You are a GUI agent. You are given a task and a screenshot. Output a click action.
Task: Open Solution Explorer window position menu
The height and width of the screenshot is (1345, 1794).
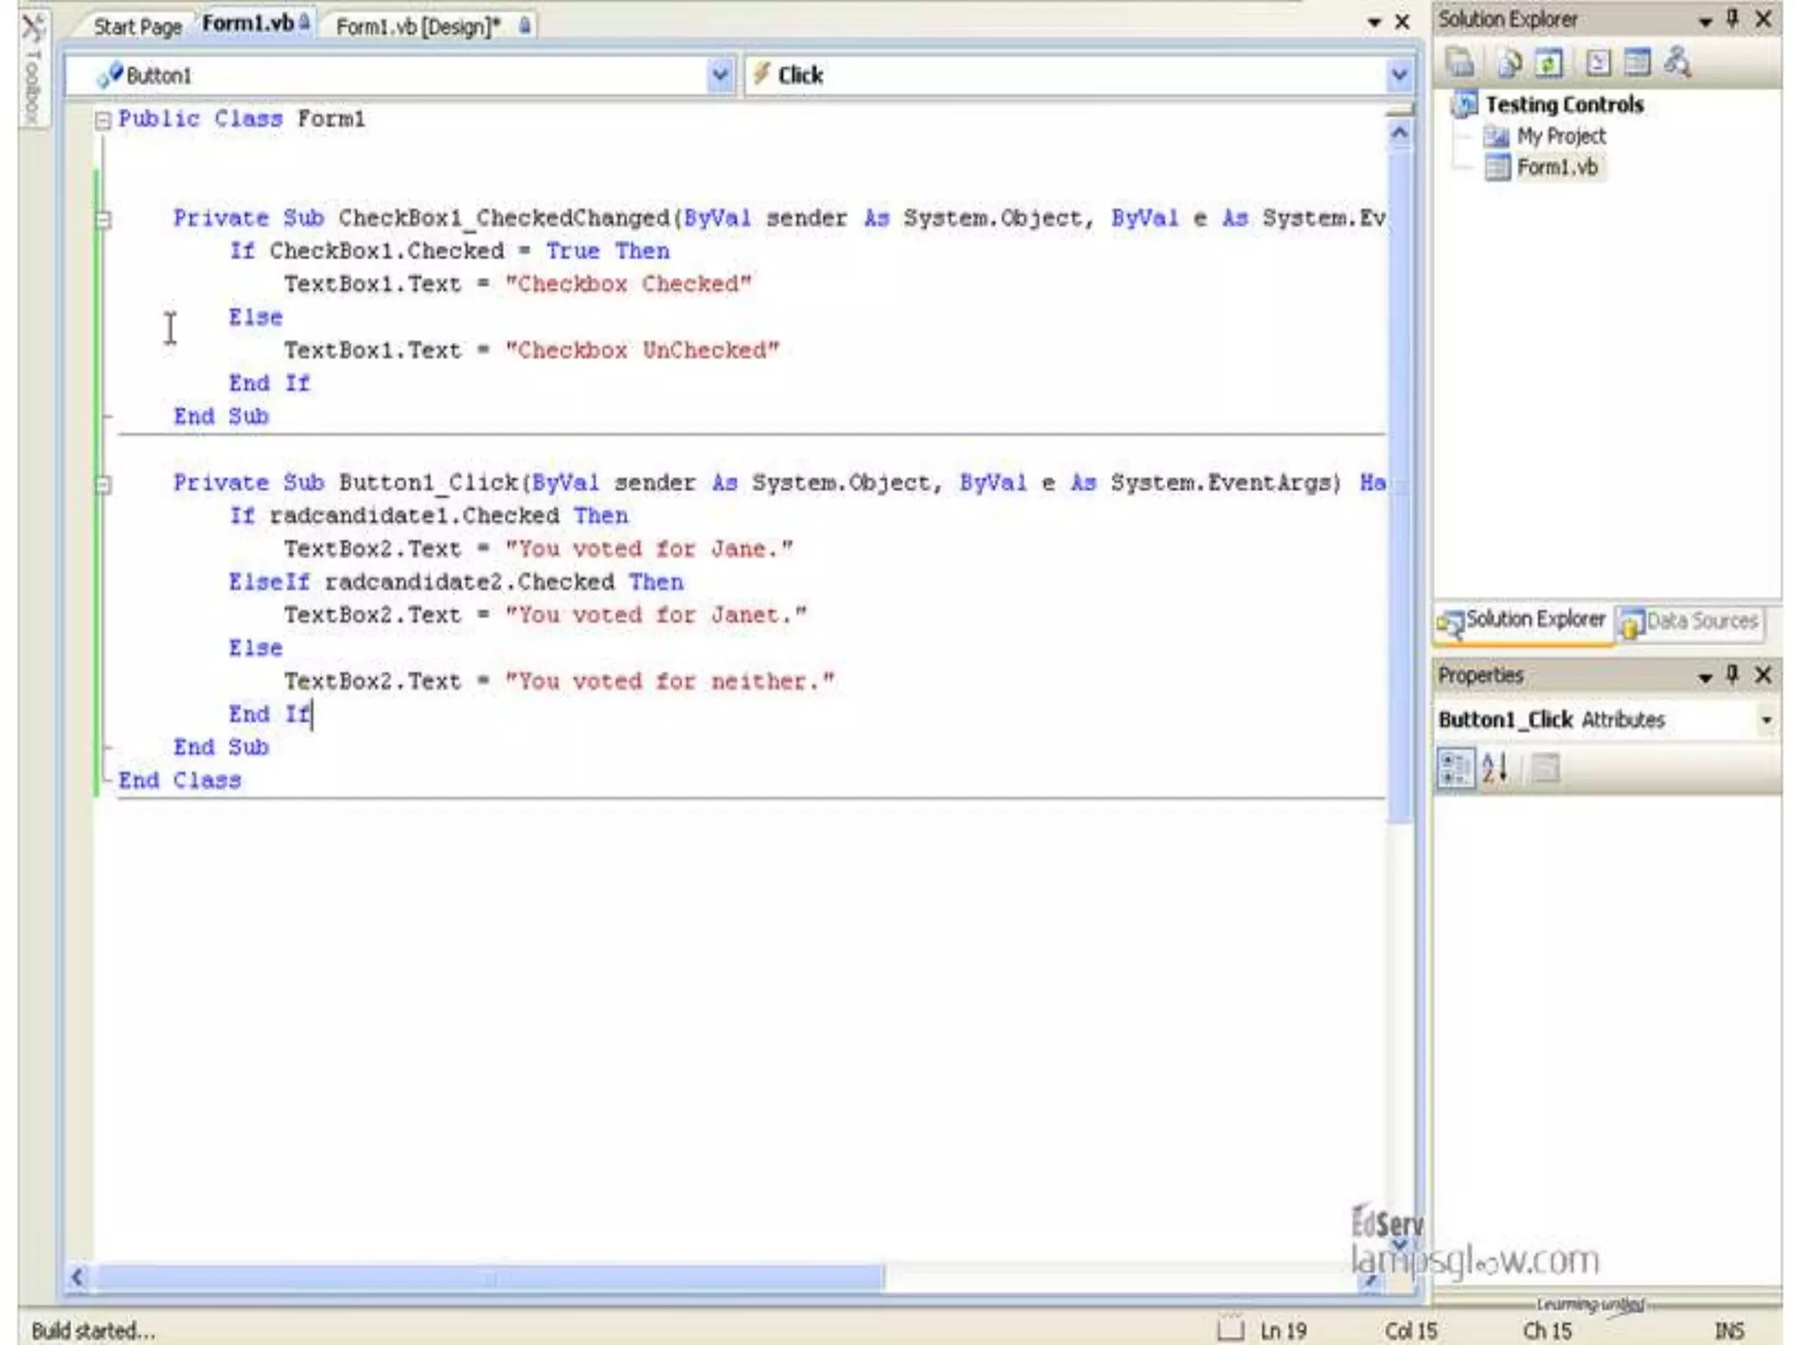(1705, 21)
